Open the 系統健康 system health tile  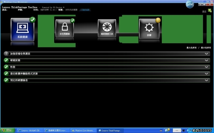coord(22,30)
